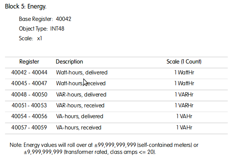This screenshot has width=233, height=157.
Task: Click "VA-hours, delivered" description
Action: coord(80,116)
